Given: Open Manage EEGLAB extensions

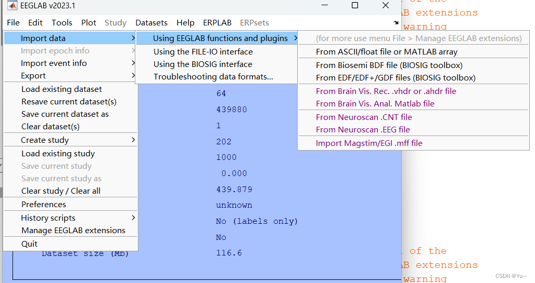Looking at the screenshot, I should point(70,231).
